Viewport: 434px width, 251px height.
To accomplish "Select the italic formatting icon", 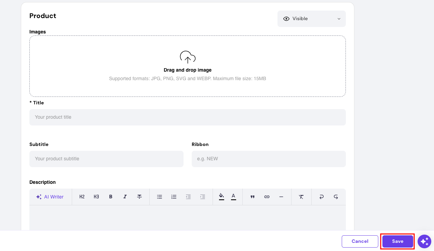I will tap(125, 197).
